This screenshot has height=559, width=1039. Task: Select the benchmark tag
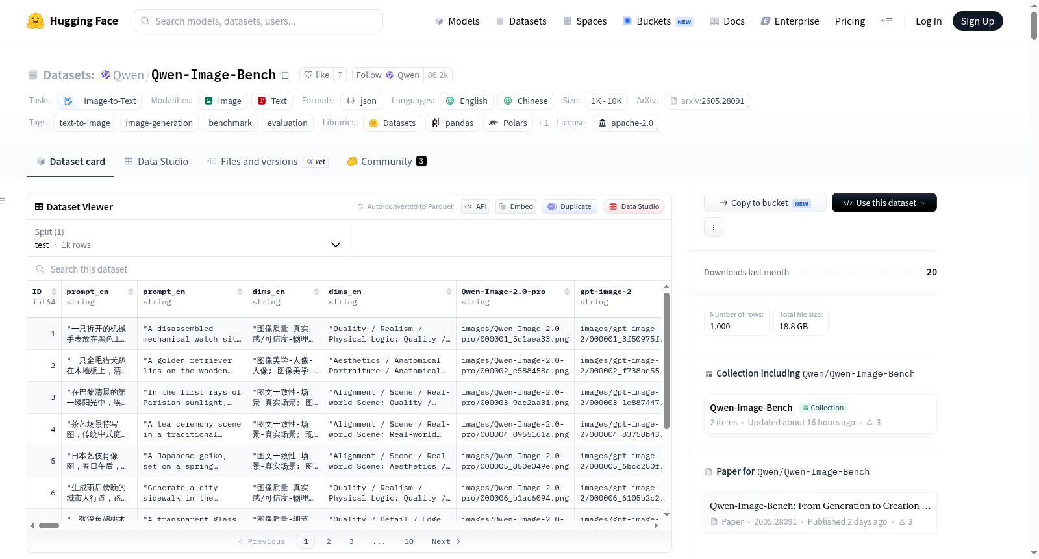tap(230, 123)
